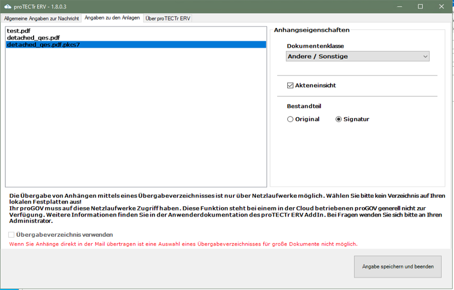
Task: Switch to Allgemeine Angaben zur Nachricht tab
Action: click(x=41, y=18)
